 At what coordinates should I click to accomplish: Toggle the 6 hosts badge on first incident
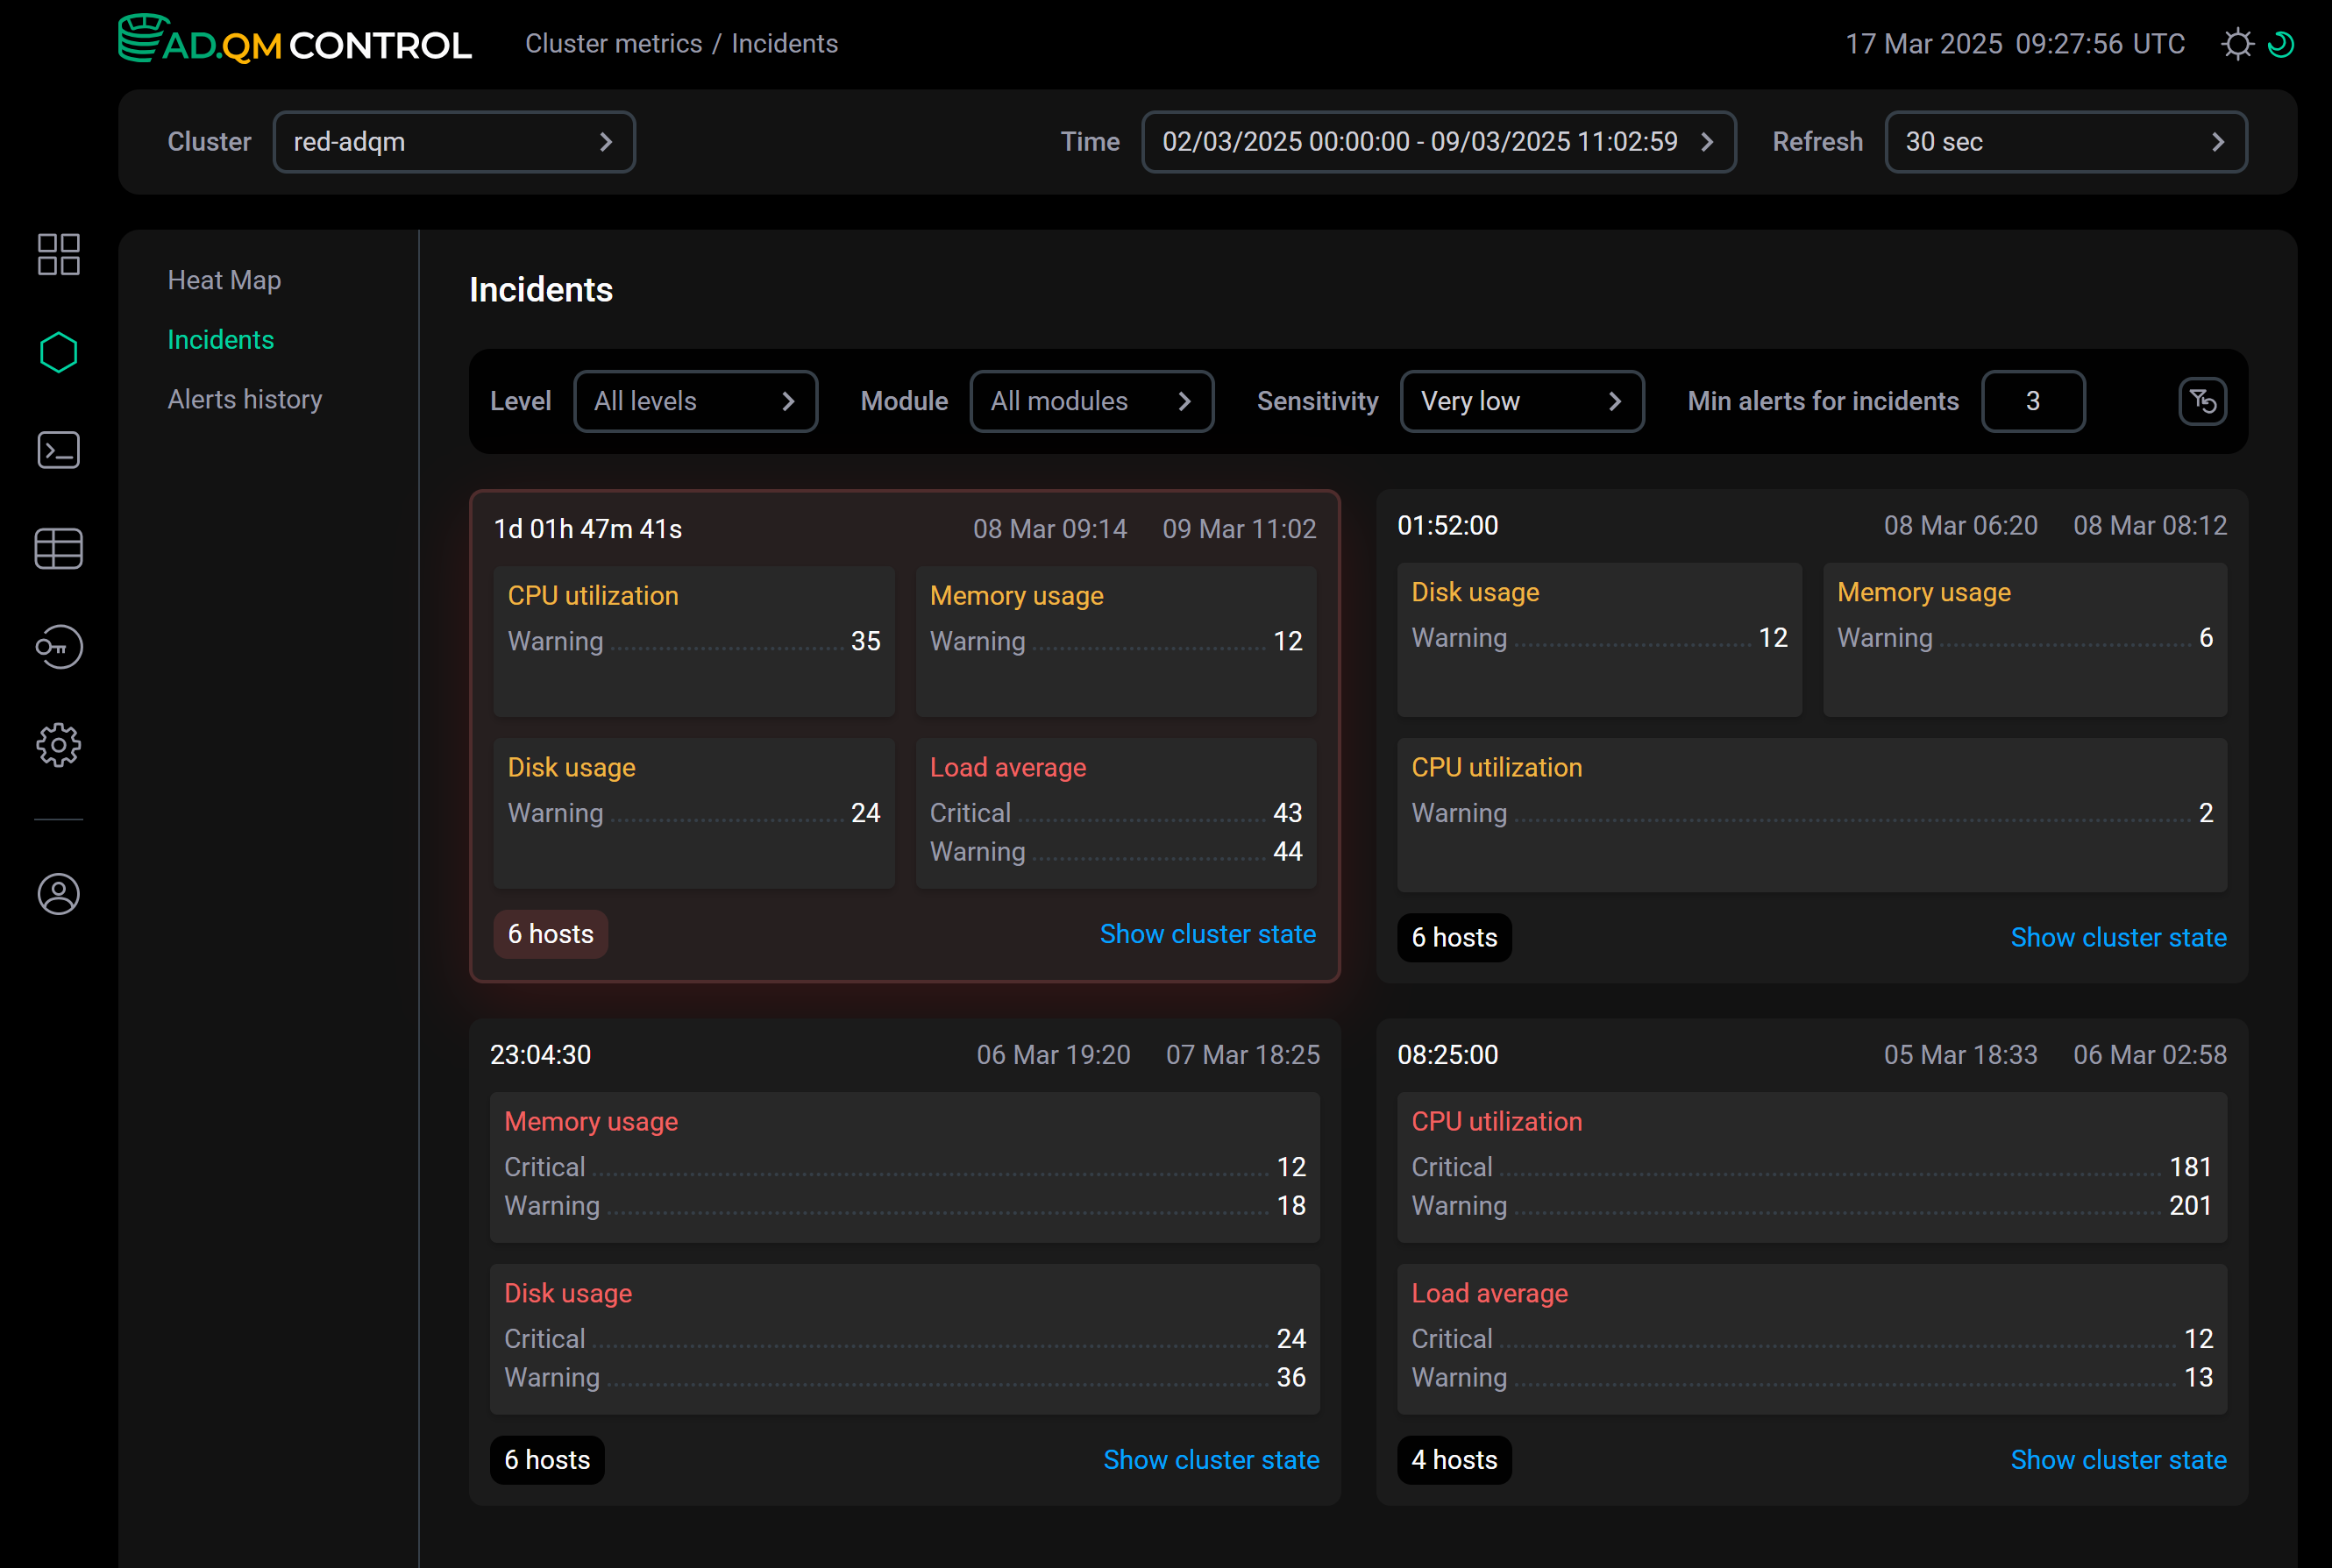(x=549, y=933)
